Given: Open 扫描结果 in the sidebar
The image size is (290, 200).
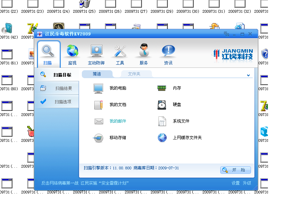Looking at the screenshot, I should pyautogui.click(x=57, y=88).
